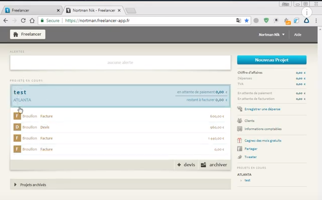
Task: Click the expense icon beside Enregistrer une dépense
Action: 240,109
